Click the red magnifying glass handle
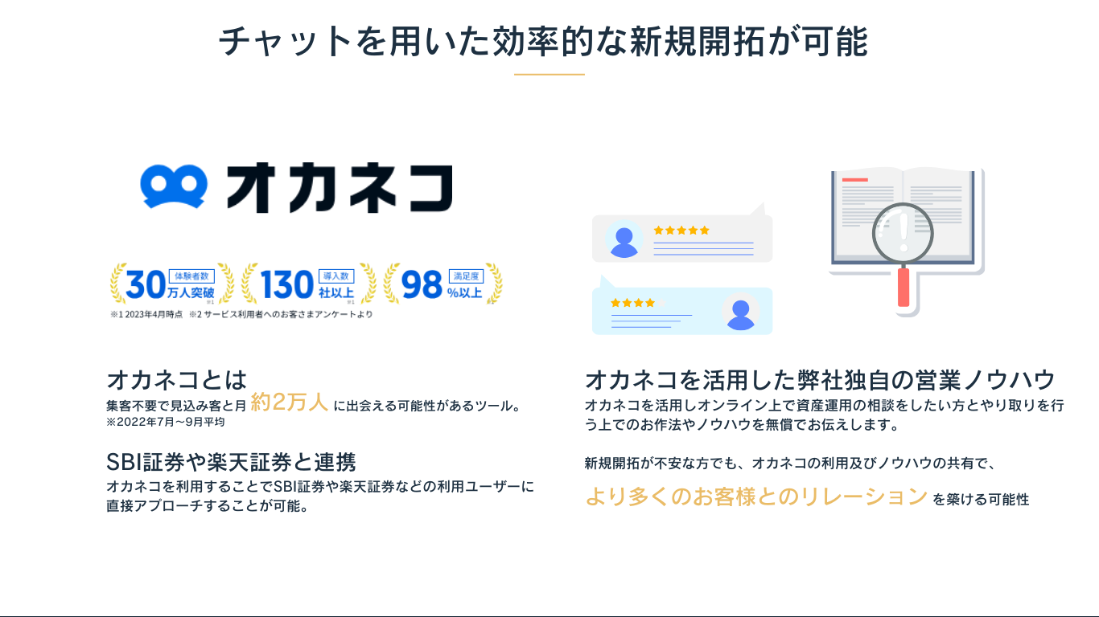The image size is (1099, 617). 903,287
